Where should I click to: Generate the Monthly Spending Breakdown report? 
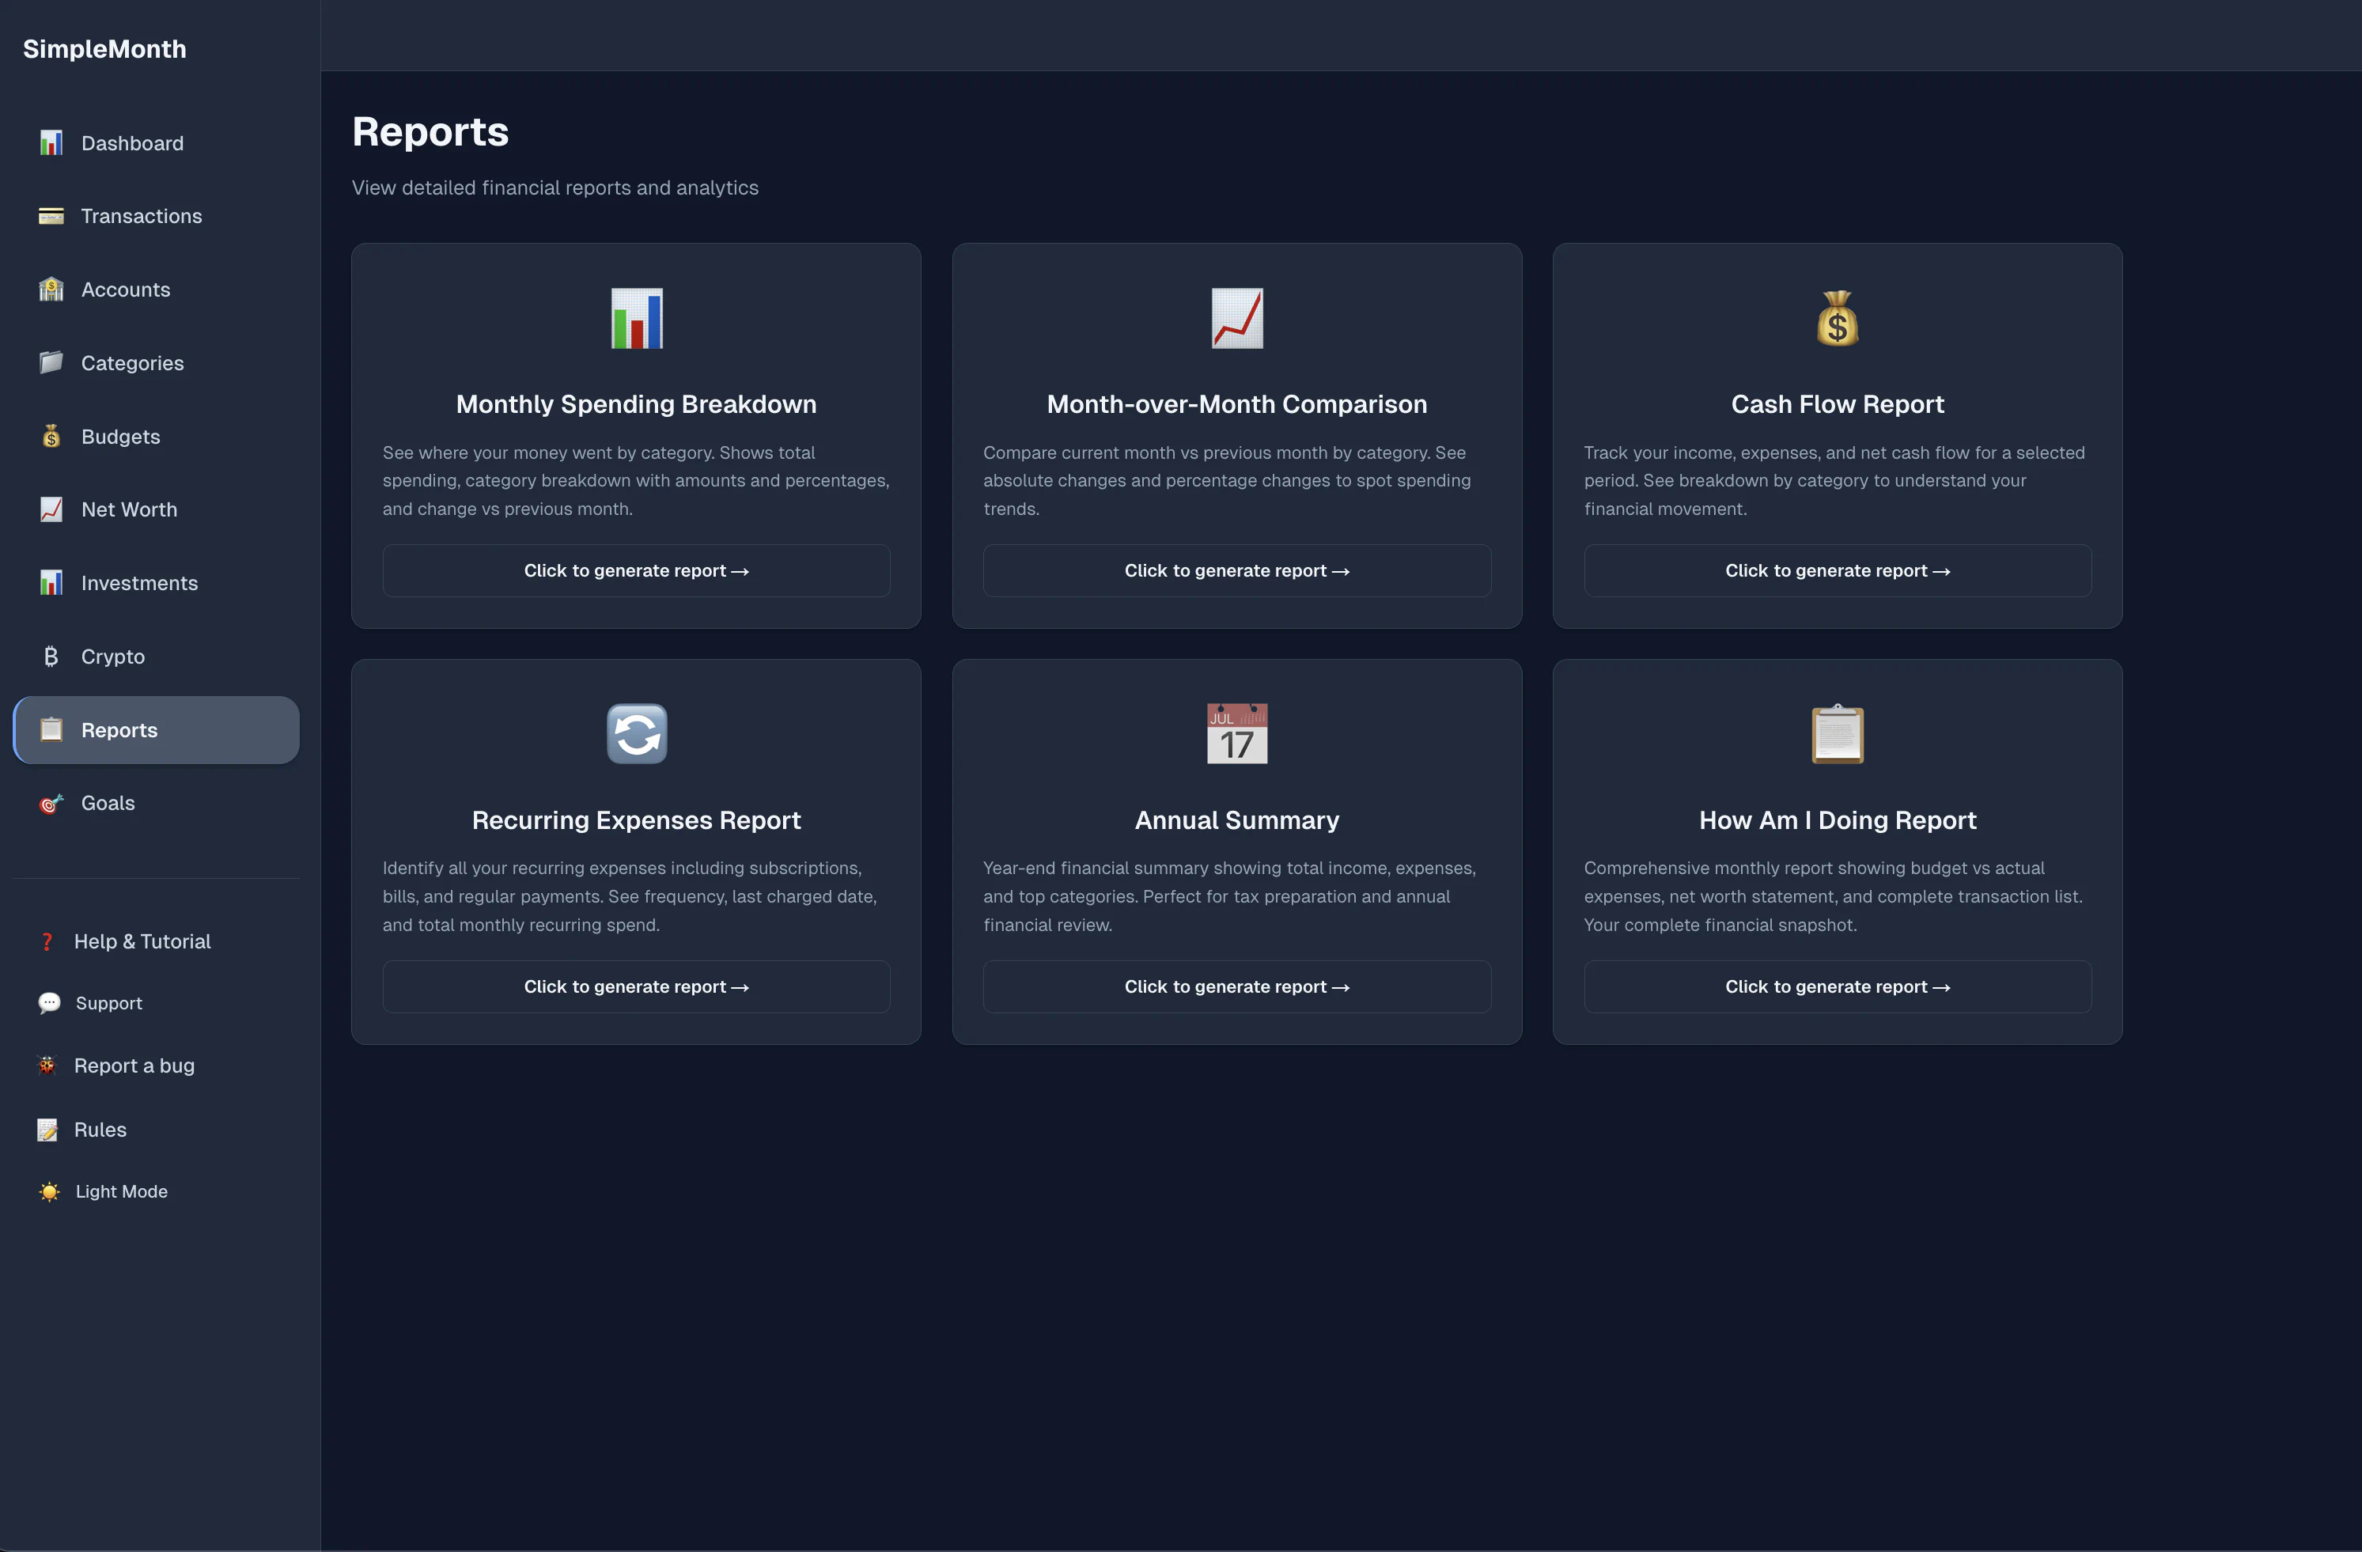pyautogui.click(x=635, y=570)
